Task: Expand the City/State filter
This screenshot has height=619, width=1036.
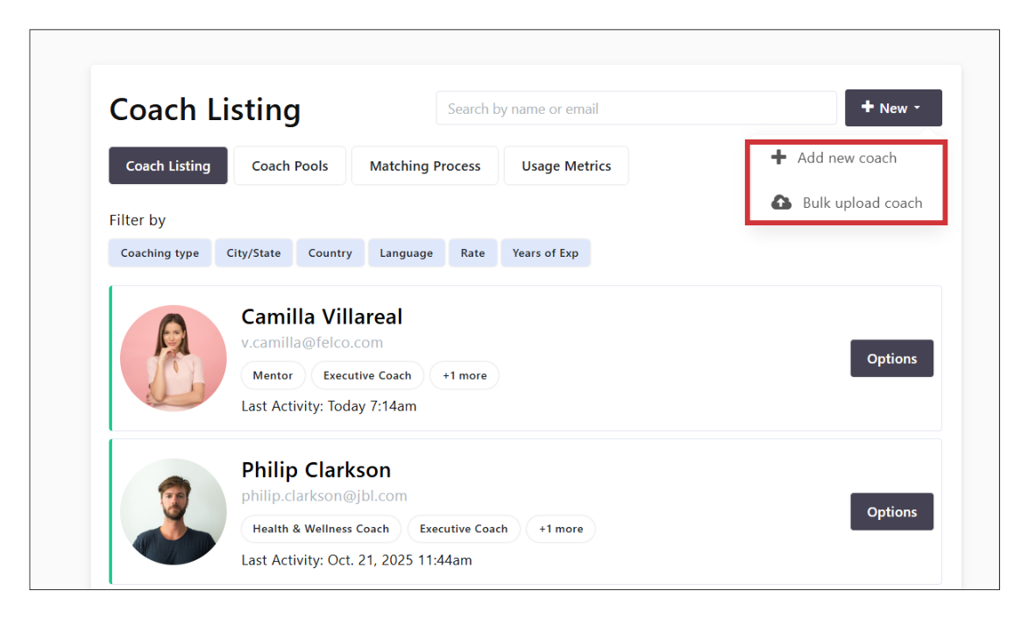Action: click(253, 253)
